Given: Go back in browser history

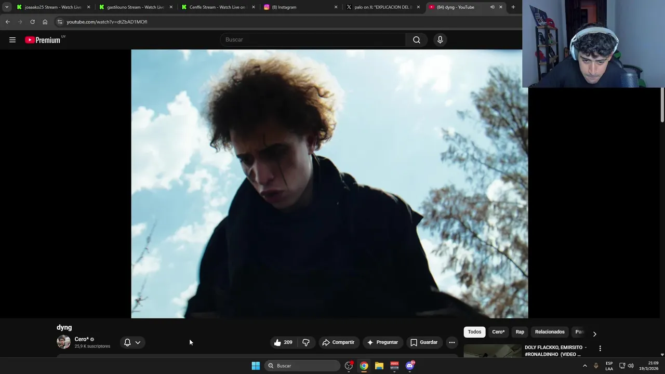Looking at the screenshot, I should click(x=8, y=22).
